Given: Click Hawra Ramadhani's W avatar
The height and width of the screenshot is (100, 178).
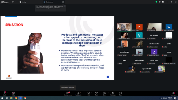Looking at the screenshot, I should 169,27.
